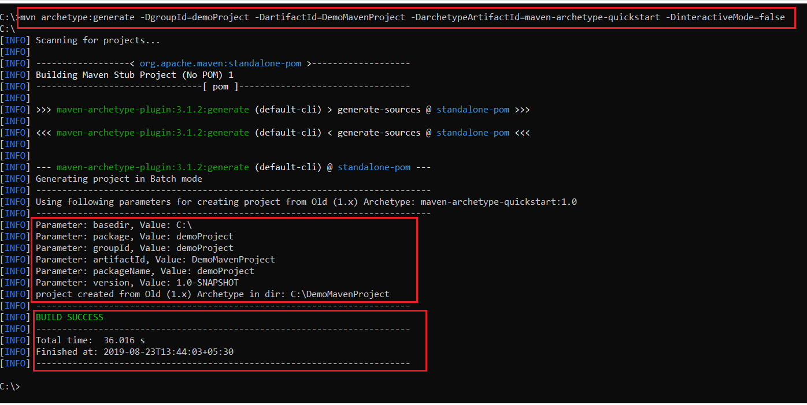Click the 'Using following parameters' line

(306, 202)
